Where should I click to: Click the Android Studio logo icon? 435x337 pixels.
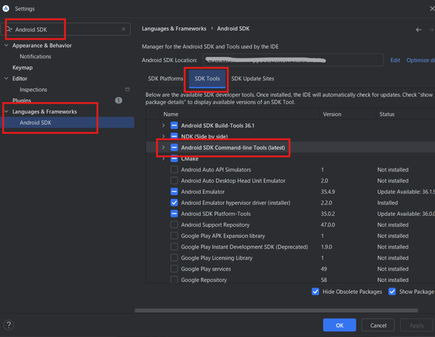click(6, 9)
